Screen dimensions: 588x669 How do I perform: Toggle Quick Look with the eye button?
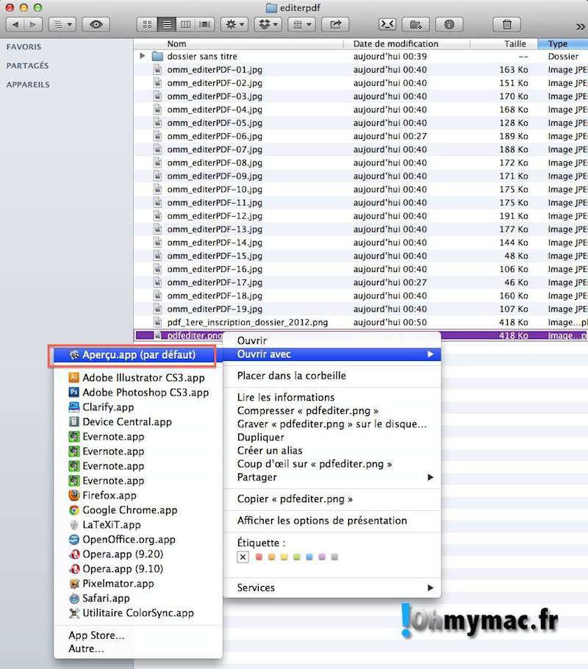[96, 24]
